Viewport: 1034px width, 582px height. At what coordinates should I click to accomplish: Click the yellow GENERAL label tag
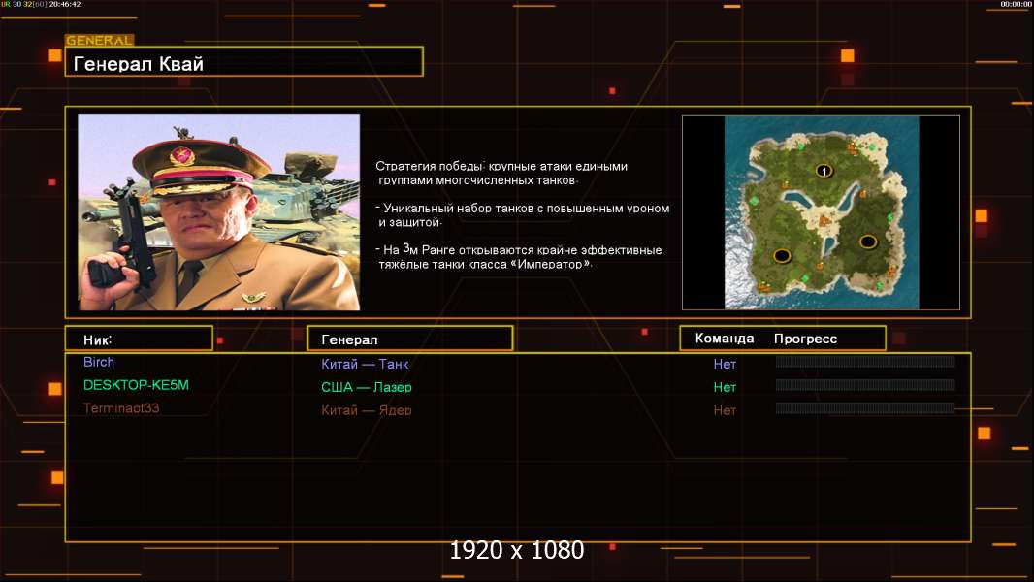(100, 40)
